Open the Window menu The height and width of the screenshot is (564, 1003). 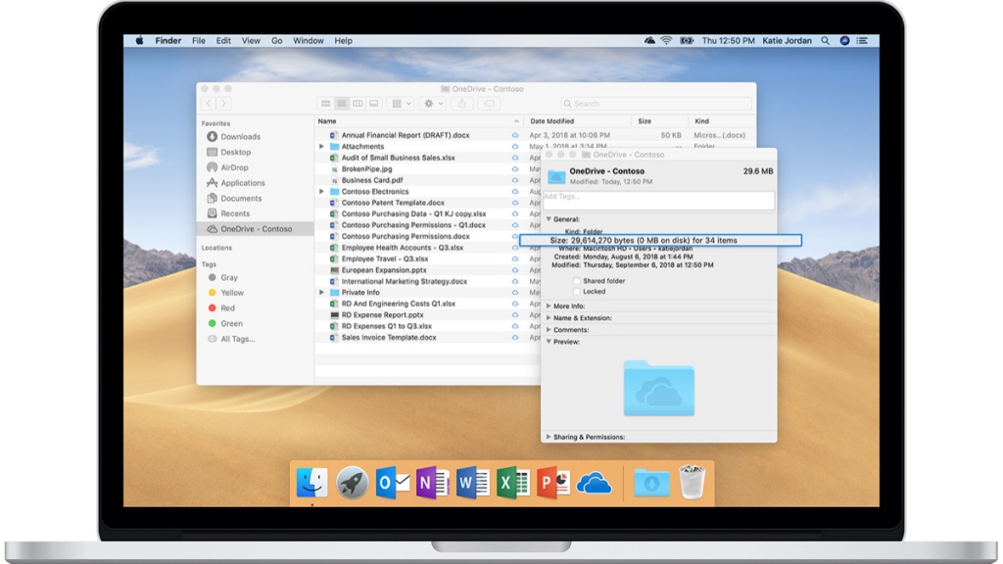309,40
